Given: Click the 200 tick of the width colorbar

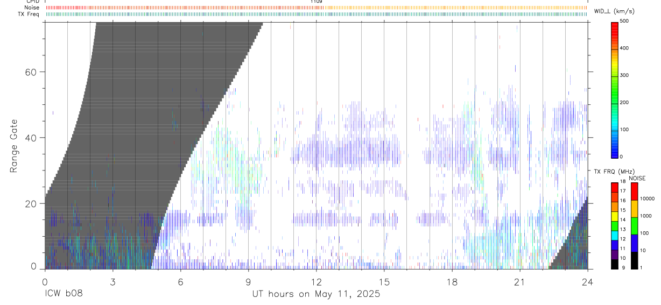Looking at the screenshot, I should point(624,102).
